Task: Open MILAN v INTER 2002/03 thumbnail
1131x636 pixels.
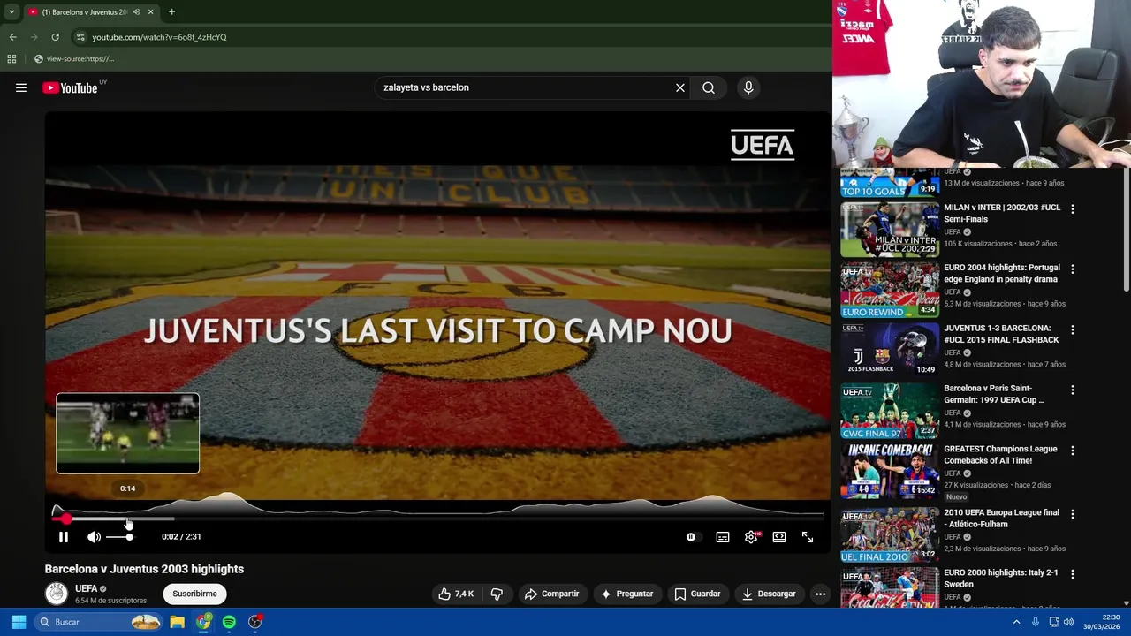Action: click(x=890, y=230)
